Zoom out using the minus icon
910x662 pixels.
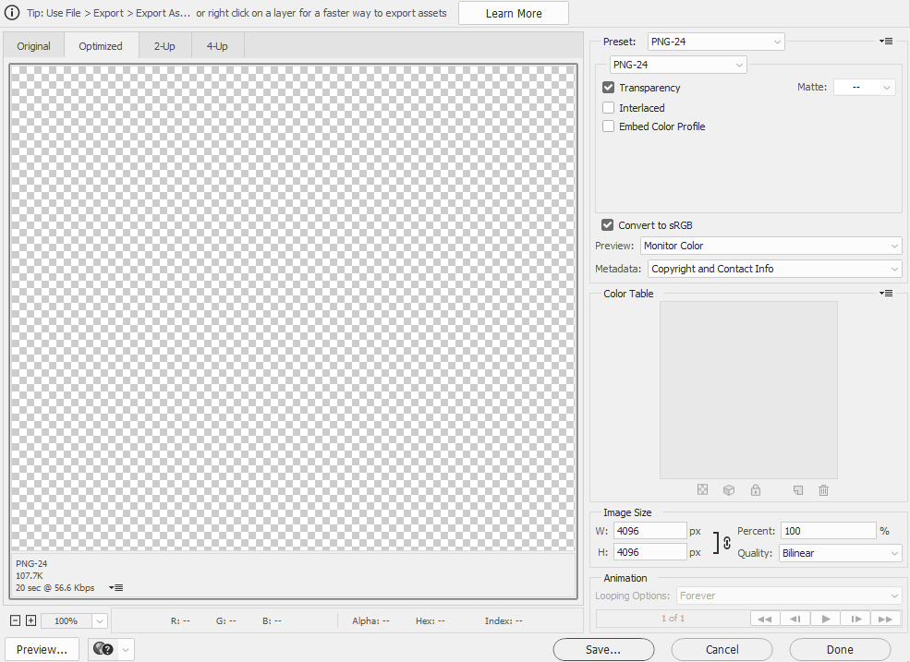point(14,620)
